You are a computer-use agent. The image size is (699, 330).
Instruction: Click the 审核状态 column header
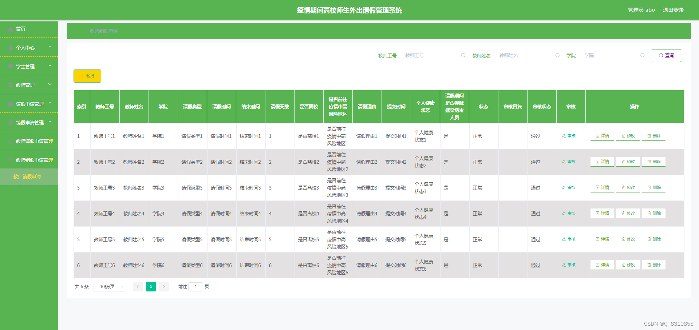pos(542,107)
